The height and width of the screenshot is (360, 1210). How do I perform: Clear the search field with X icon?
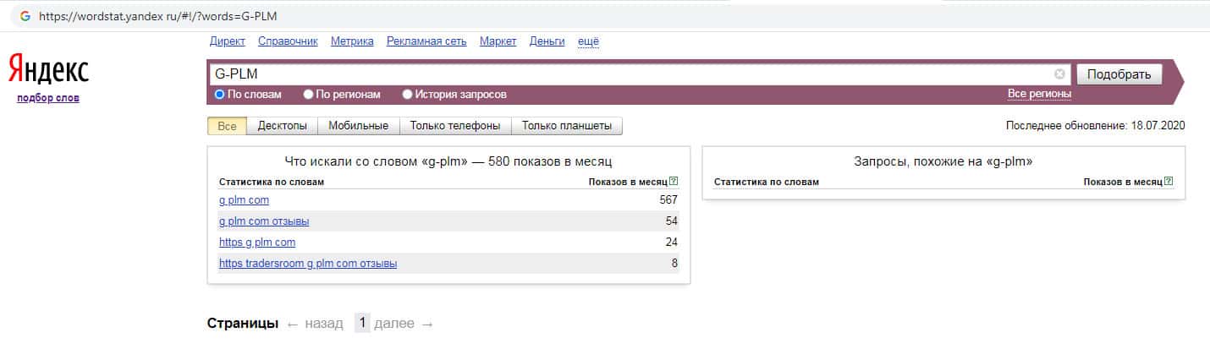click(1059, 74)
